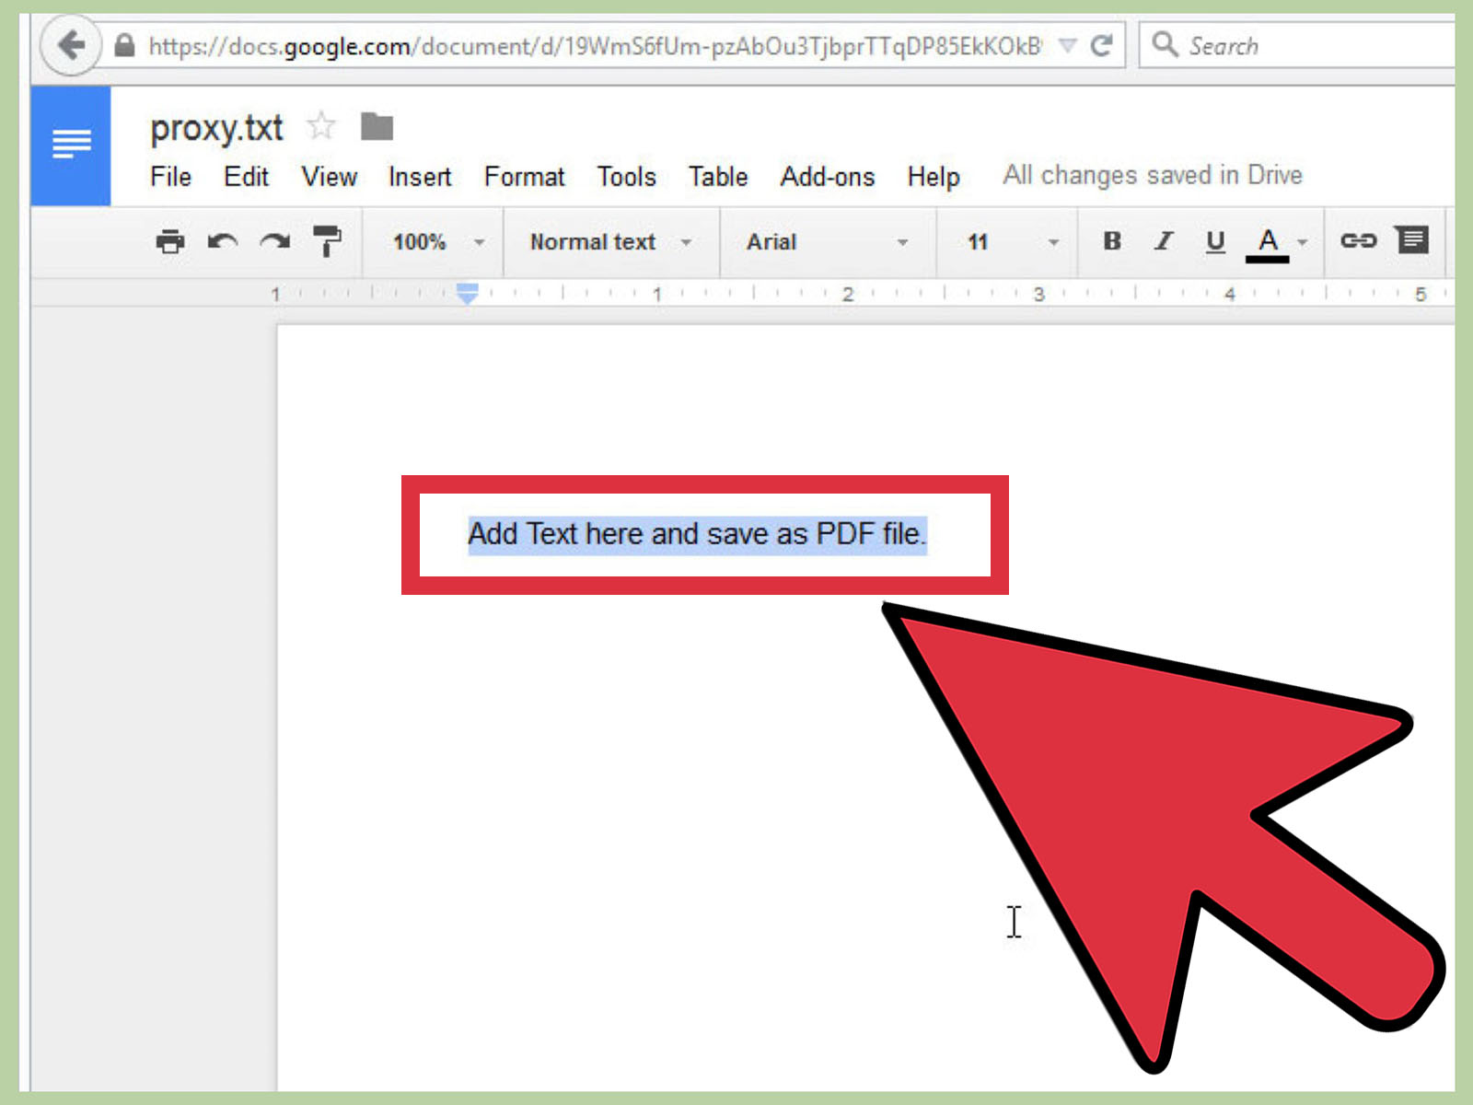Undo the last action
The image size is (1473, 1105).
(222, 241)
